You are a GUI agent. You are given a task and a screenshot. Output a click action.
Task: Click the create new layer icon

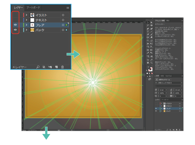pos(56,67)
